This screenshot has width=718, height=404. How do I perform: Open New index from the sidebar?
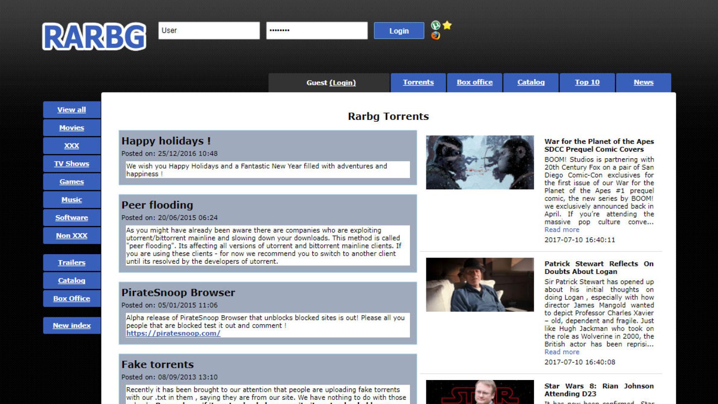72,325
